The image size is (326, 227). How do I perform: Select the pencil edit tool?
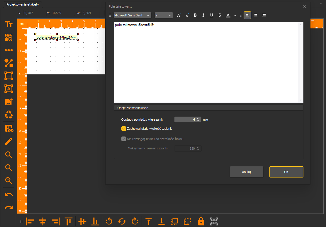click(9, 141)
